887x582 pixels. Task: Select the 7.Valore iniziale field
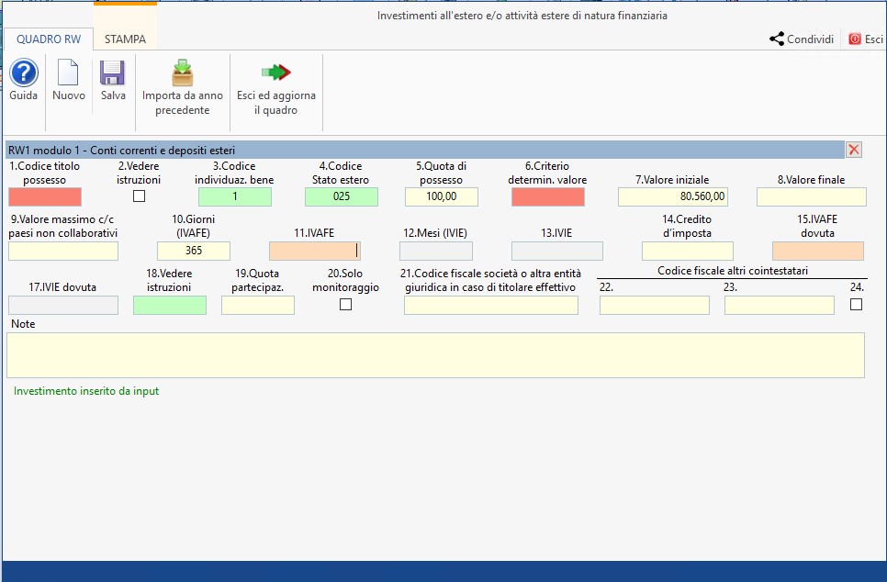(x=672, y=196)
